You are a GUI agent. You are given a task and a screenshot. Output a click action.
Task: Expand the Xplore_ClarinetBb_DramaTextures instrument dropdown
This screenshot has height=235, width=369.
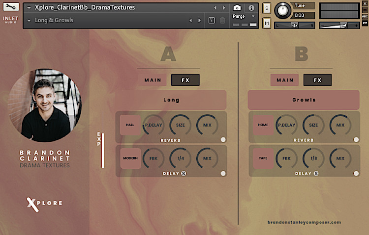click(30, 8)
